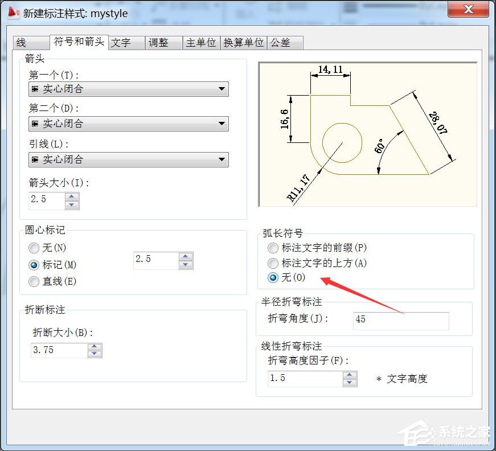The image size is (496, 451).
Task: Switch to the 文字 tab
Action: tap(125, 42)
